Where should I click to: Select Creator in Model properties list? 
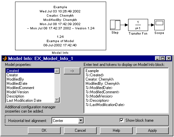point(30,75)
